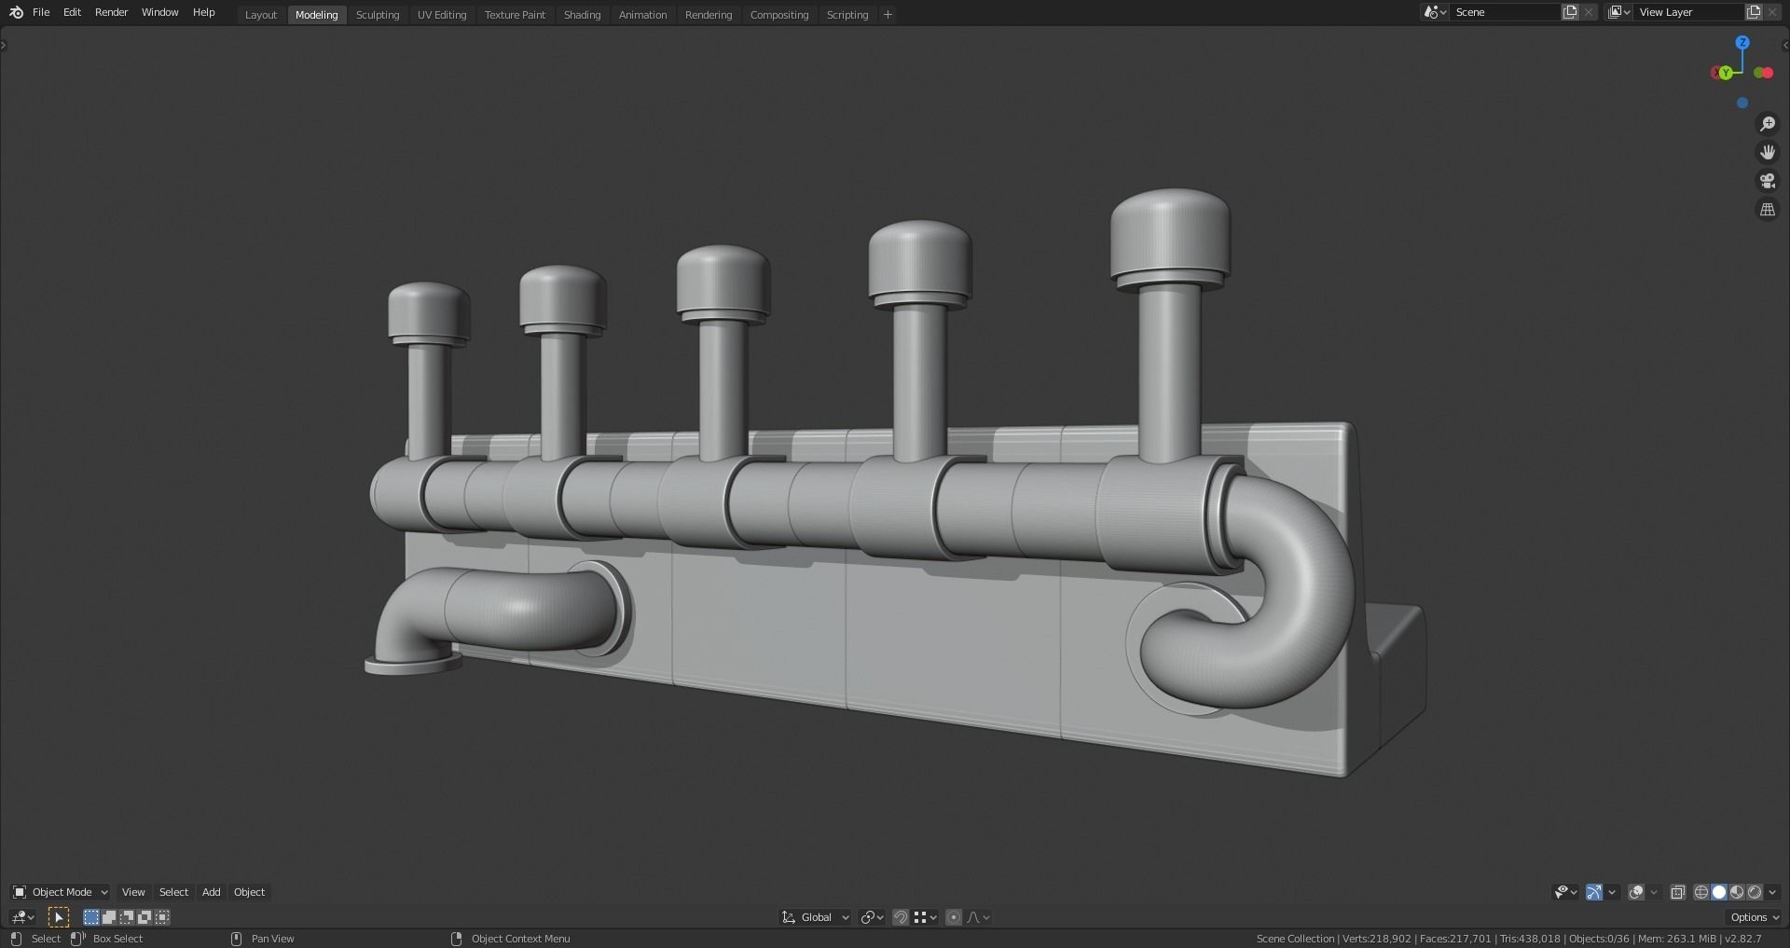Image resolution: width=1790 pixels, height=948 pixels.
Task: Switch to solid viewport shading
Action: point(1719,892)
